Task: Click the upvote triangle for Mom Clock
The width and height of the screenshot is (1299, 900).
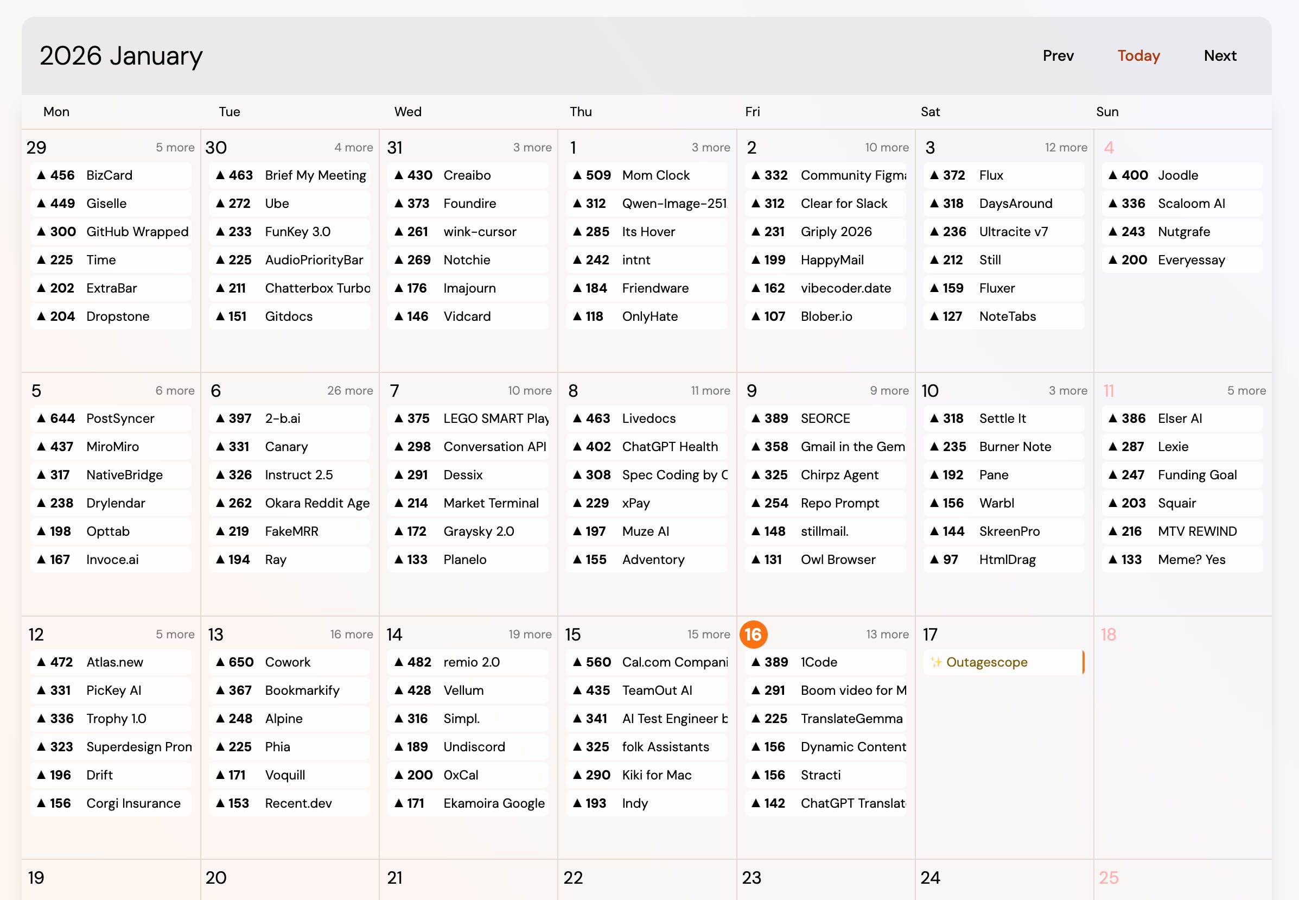Action: pyautogui.click(x=577, y=175)
